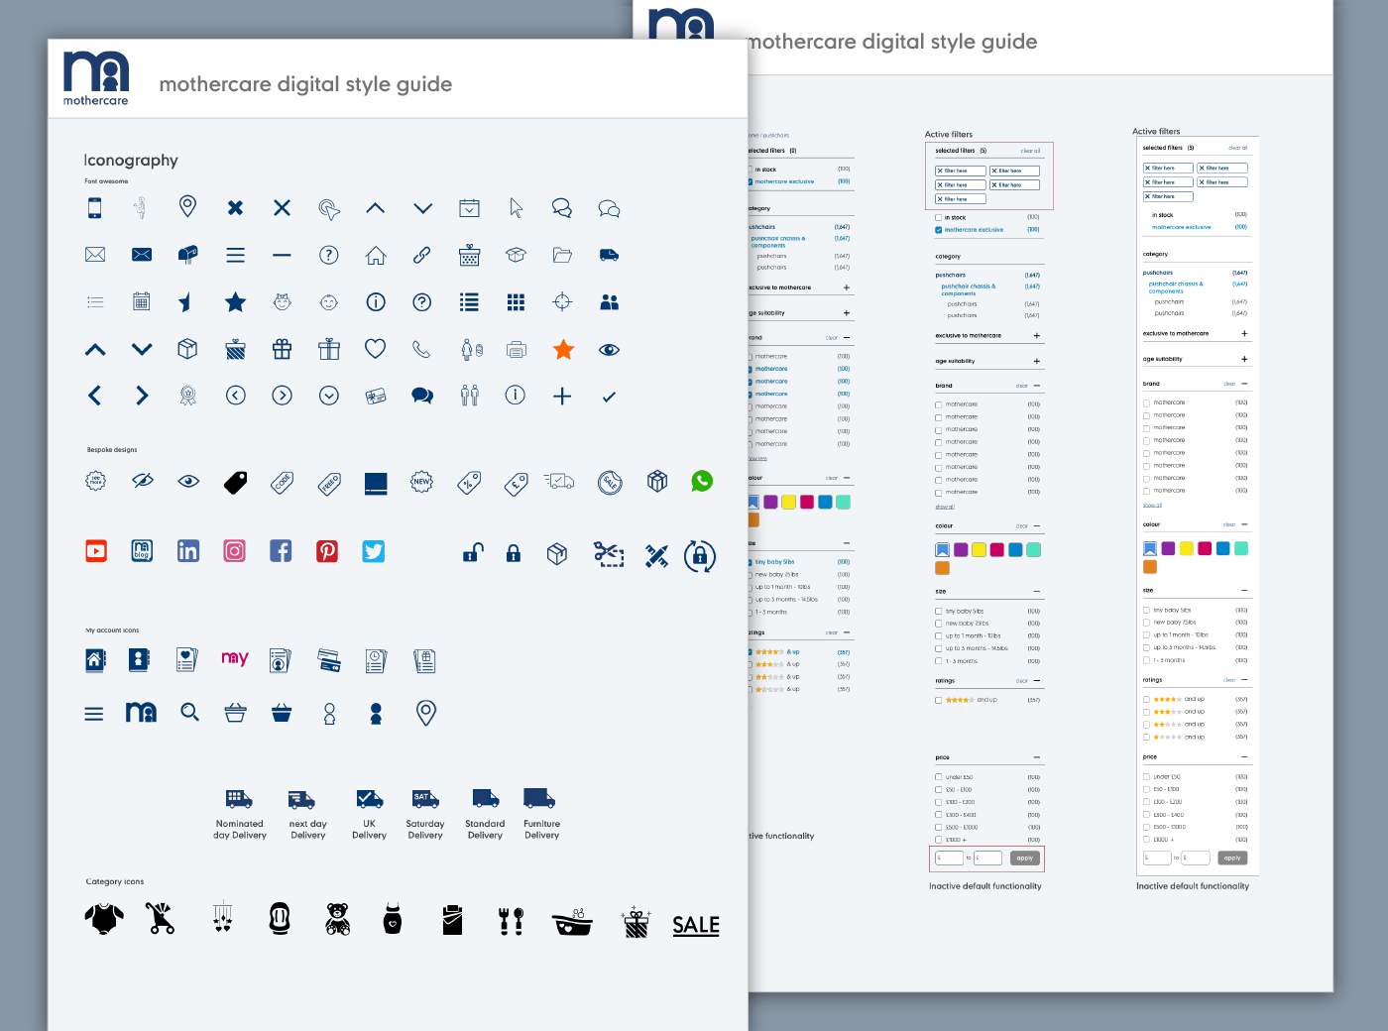Click the Furniture Delivery truck icon
Viewport: 1388px width, 1031px height.
tap(539, 798)
